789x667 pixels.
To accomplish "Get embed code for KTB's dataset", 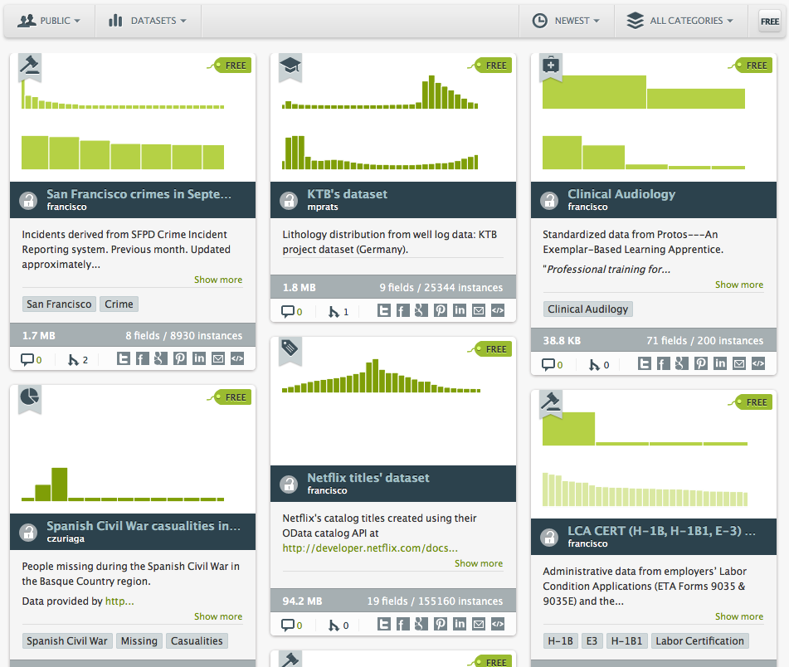I will [498, 311].
